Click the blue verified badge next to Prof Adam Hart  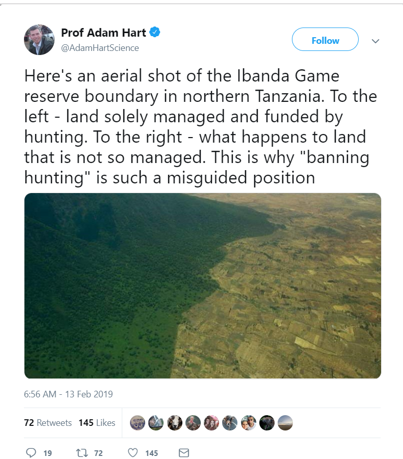(x=154, y=32)
